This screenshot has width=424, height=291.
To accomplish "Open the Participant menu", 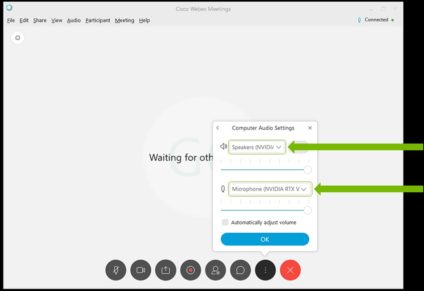I will (x=98, y=20).
